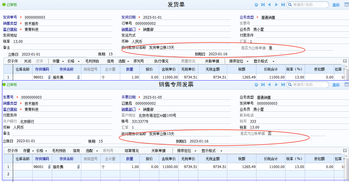Click 仅子件 in 发货单 toolbar
Image resolution: width=349 pixels, height=182 pixels.
tap(13, 61)
